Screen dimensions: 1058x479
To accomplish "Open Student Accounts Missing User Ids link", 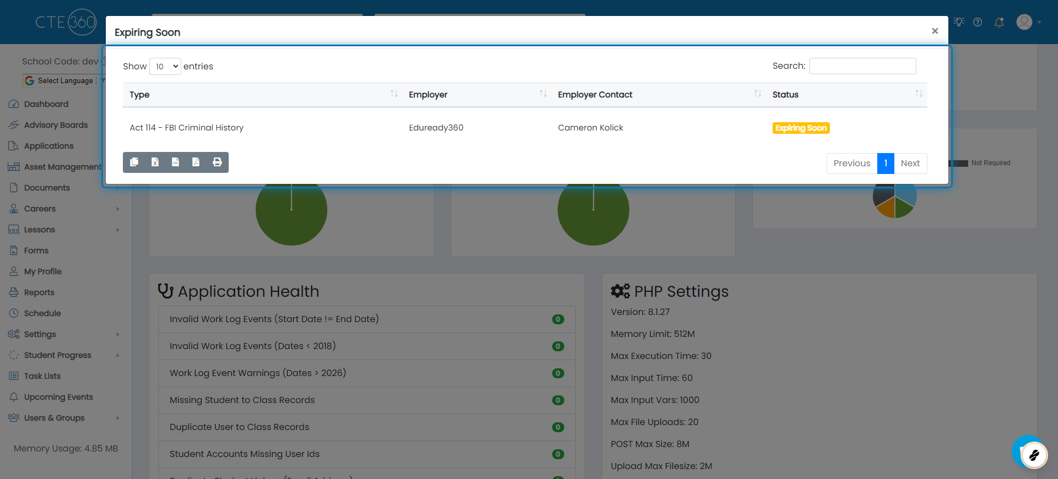I will 245,454.
